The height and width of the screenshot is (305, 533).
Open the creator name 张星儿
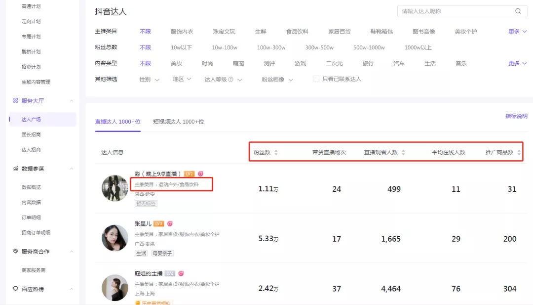pos(143,223)
